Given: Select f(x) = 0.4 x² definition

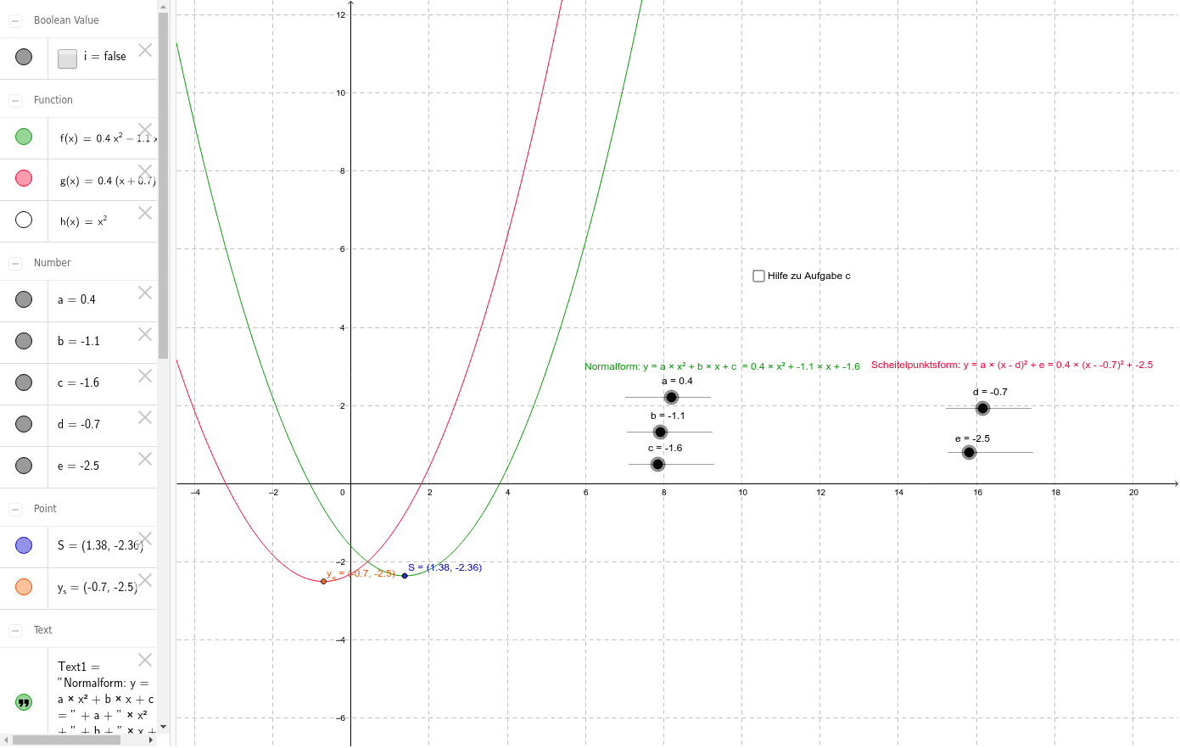Looking at the screenshot, I should click(108, 138).
